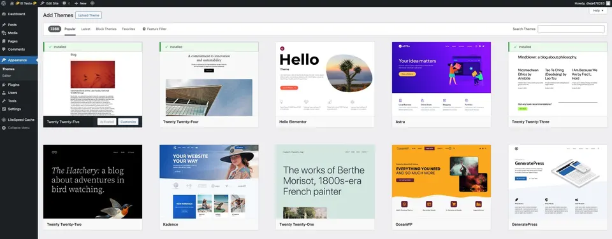The height and width of the screenshot is (239, 612).
Task: Switch to the Block Themes tab
Action: 106,29
